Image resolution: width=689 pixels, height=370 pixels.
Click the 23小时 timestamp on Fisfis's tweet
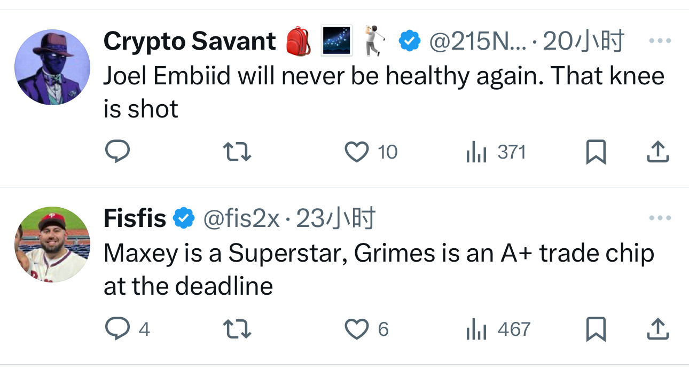[x=336, y=218]
